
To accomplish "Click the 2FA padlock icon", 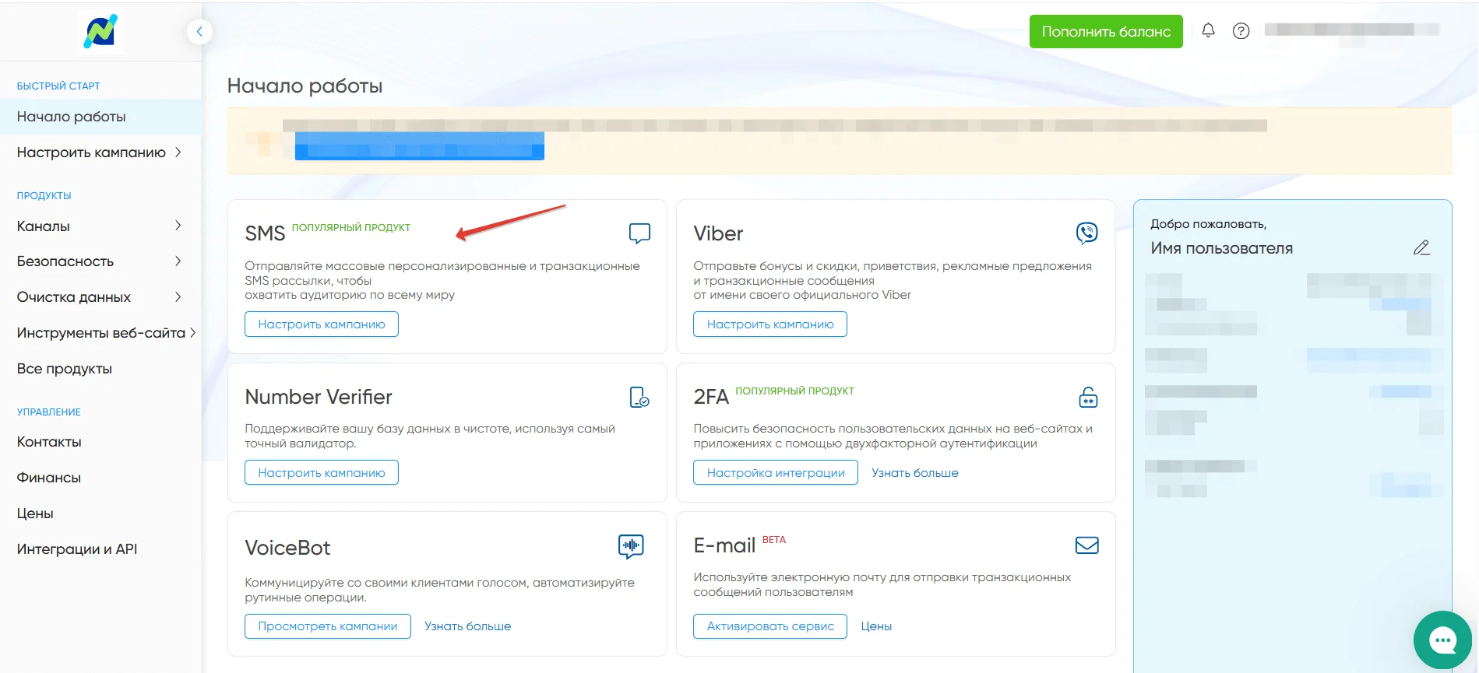I will coord(1088,397).
